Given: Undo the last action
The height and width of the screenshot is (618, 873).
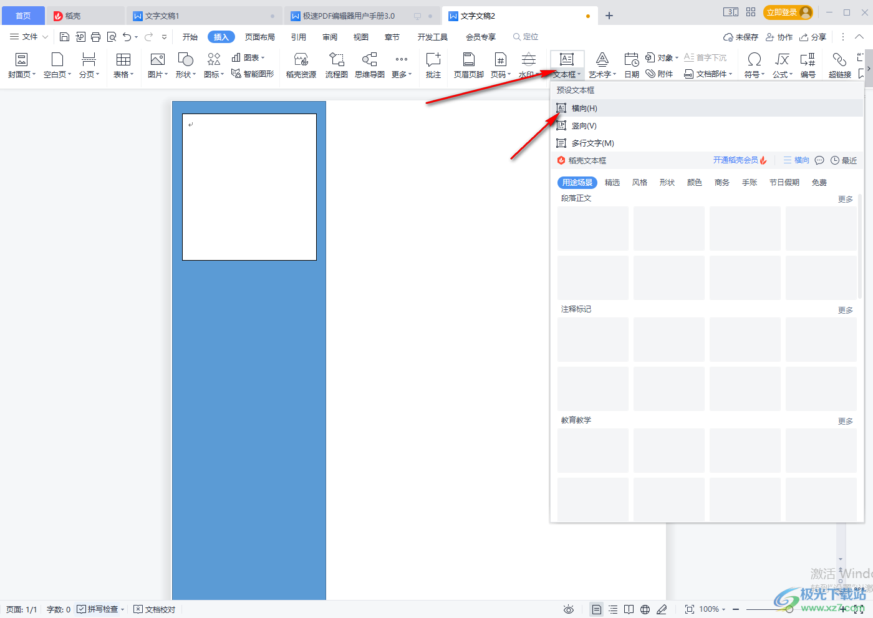Looking at the screenshot, I should coord(127,37).
